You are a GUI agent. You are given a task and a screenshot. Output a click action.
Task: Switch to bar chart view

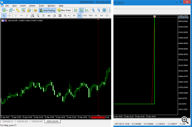click(76, 10)
